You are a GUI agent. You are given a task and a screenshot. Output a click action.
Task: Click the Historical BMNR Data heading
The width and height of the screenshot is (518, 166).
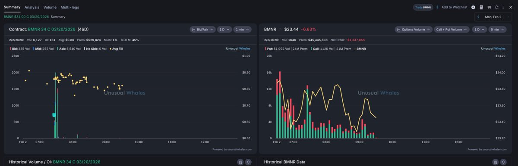(x=284, y=162)
